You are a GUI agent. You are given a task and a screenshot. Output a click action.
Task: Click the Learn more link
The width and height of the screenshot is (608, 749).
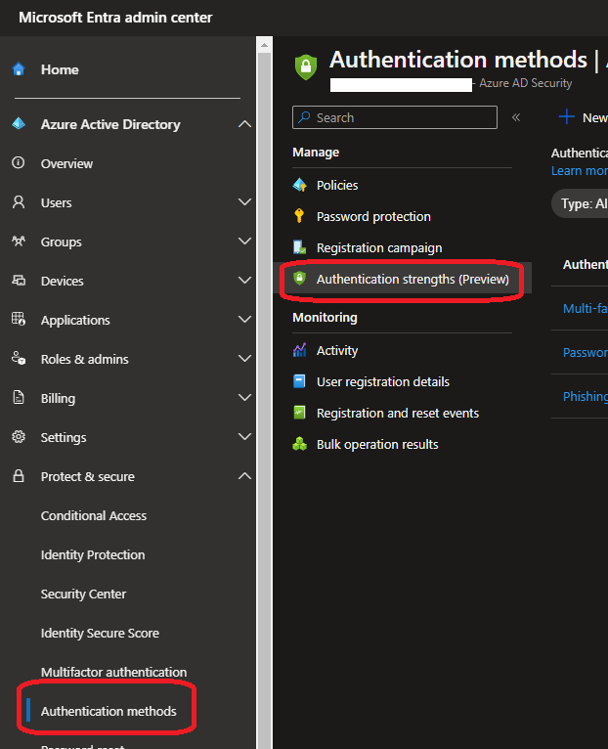tap(580, 171)
